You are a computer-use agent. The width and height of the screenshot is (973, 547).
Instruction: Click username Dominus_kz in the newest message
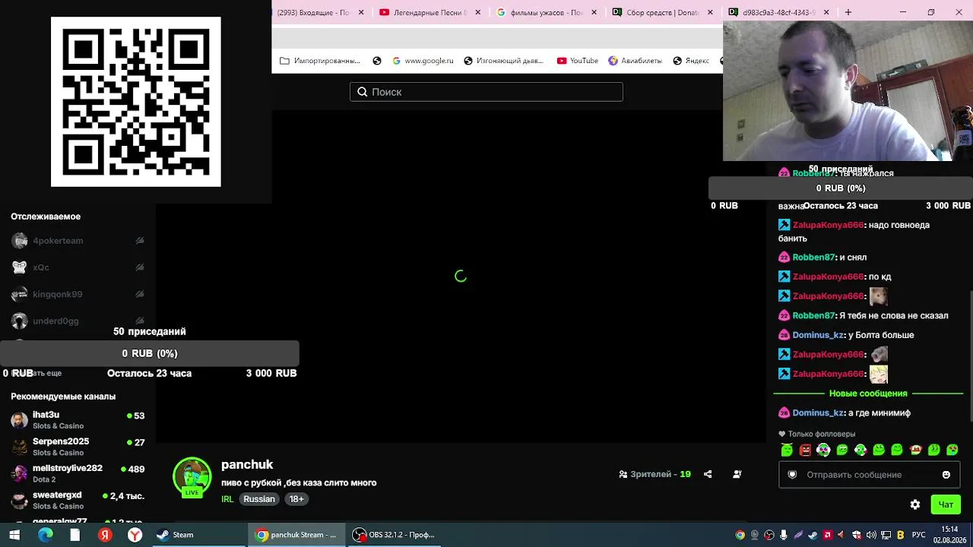point(818,413)
